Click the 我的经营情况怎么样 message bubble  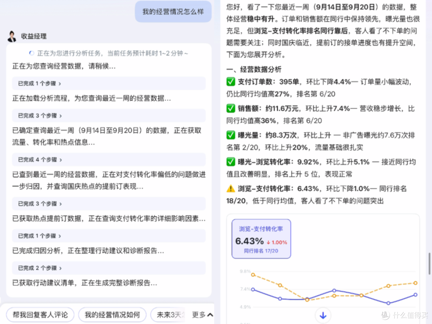(173, 12)
